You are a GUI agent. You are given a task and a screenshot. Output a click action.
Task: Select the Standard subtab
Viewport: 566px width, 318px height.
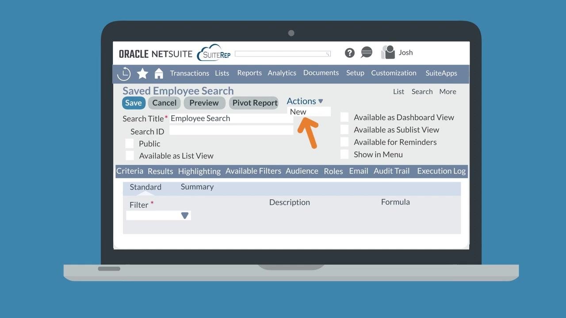145,187
